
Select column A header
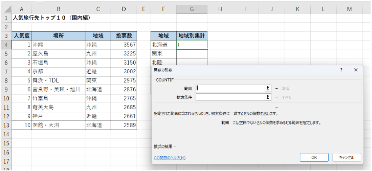click(x=21, y=9)
